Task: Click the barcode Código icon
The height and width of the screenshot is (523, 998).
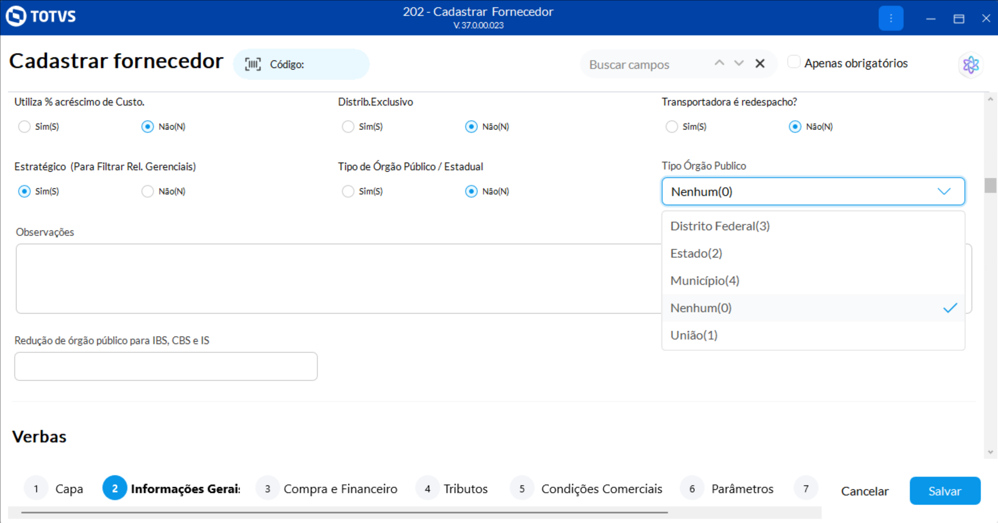Action: pos(253,64)
